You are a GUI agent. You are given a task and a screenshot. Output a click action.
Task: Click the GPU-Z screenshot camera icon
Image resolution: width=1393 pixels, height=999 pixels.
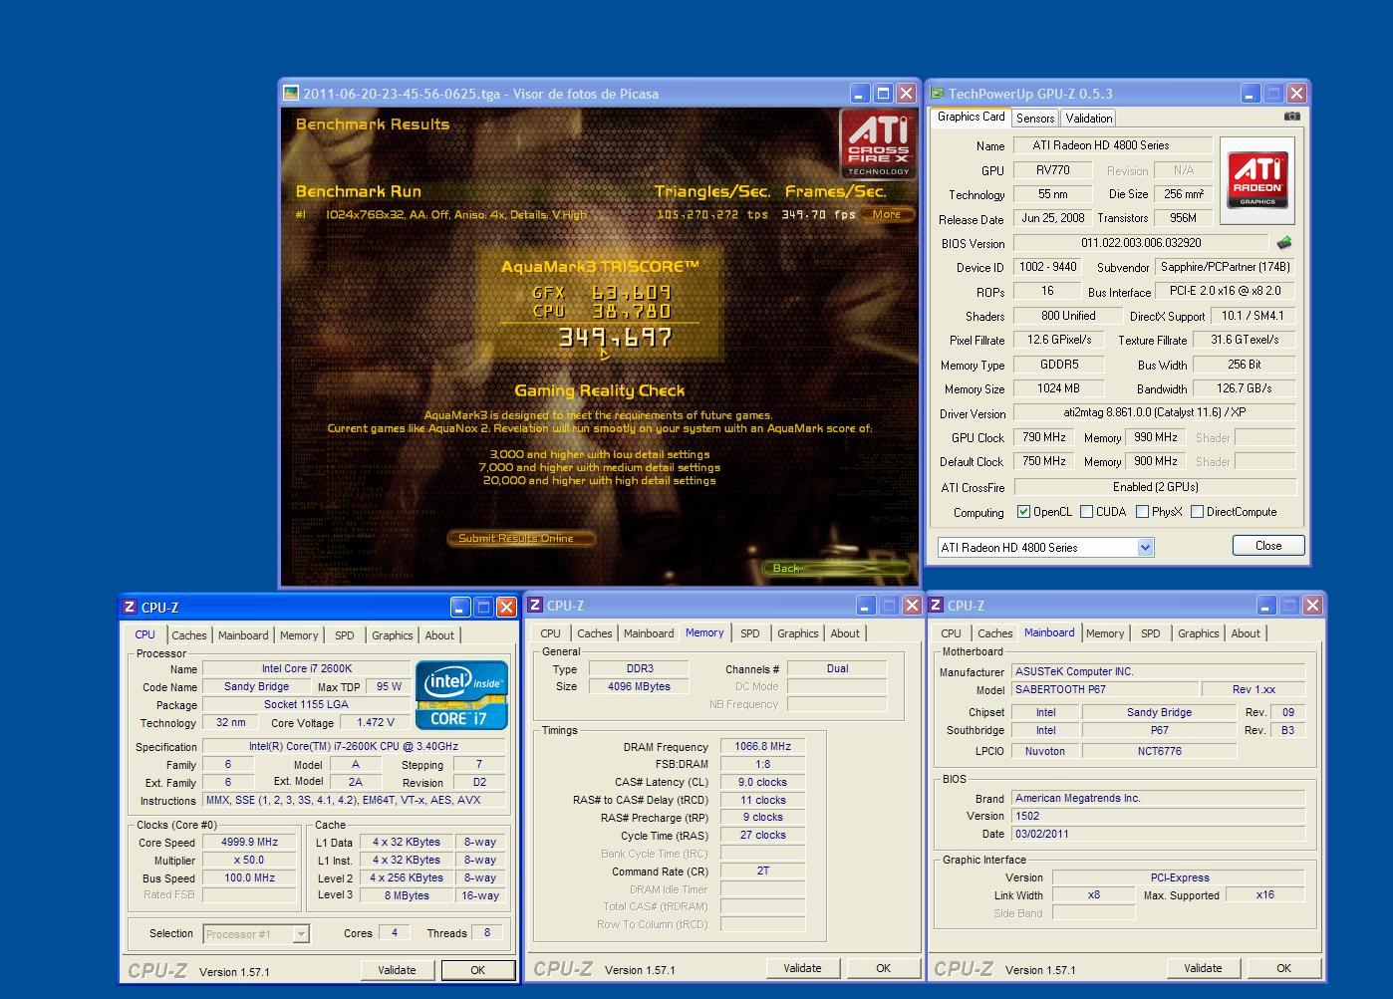[1292, 117]
